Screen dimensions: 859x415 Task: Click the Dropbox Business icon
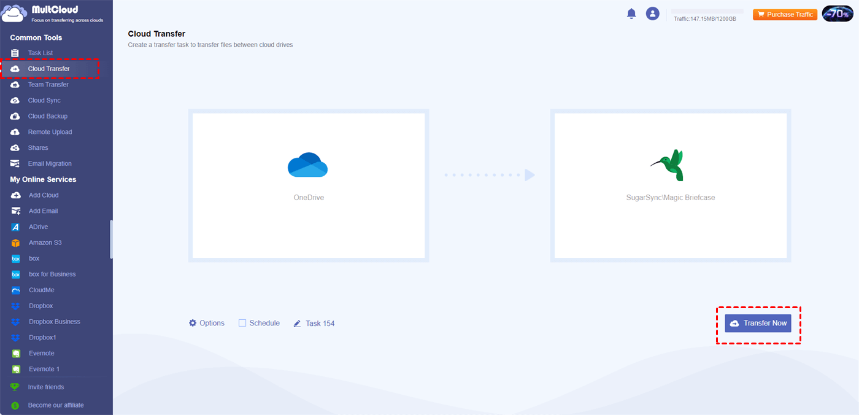tap(16, 322)
